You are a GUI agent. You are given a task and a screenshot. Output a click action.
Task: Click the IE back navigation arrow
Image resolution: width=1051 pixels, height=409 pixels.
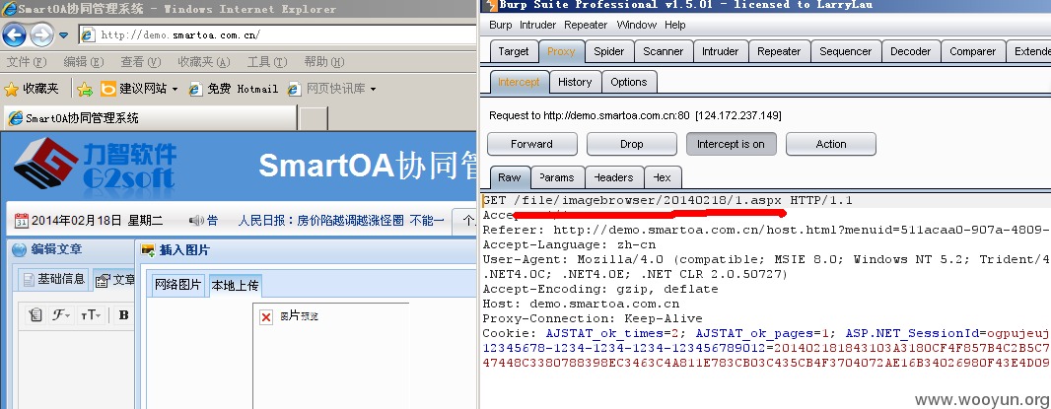pos(14,34)
